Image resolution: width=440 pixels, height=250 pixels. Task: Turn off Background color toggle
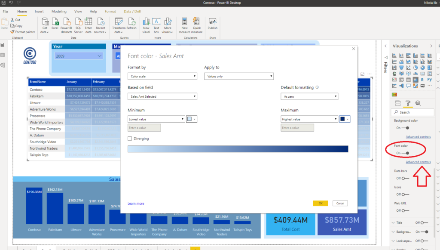[406, 128]
